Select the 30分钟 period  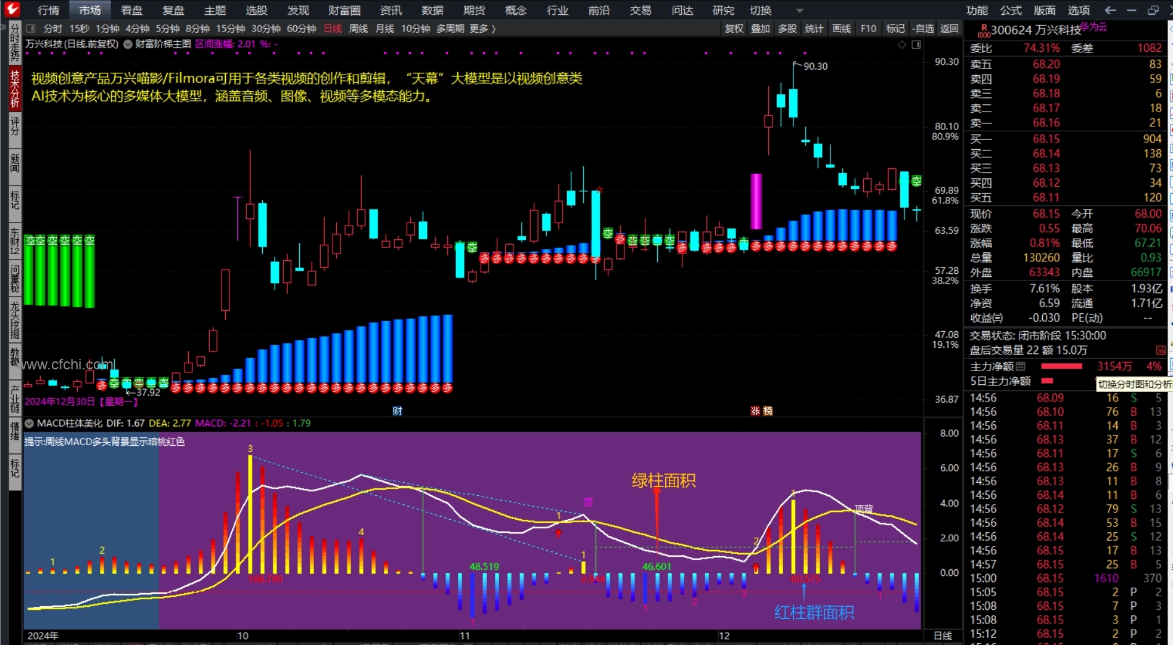coord(265,28)
